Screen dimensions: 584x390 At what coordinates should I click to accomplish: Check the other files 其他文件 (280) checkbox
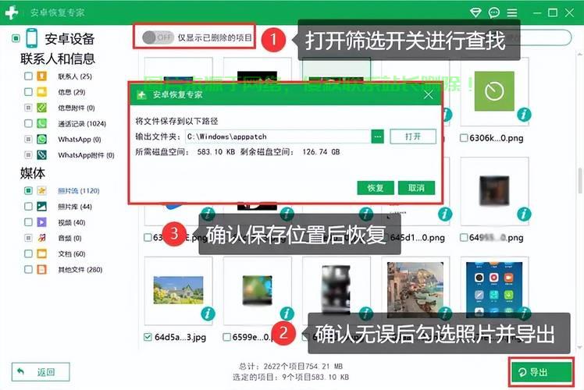click(28, 269)
